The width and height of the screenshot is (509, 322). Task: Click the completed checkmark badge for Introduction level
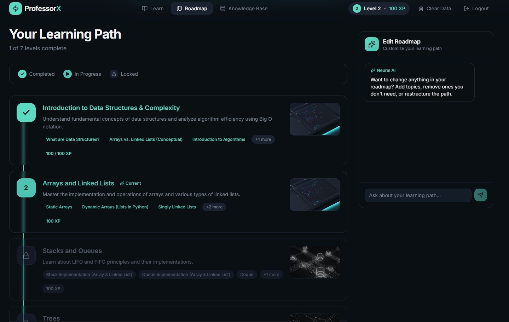[26, 113]
